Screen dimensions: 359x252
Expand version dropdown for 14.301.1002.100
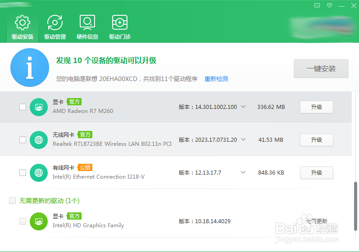(243, 107)
